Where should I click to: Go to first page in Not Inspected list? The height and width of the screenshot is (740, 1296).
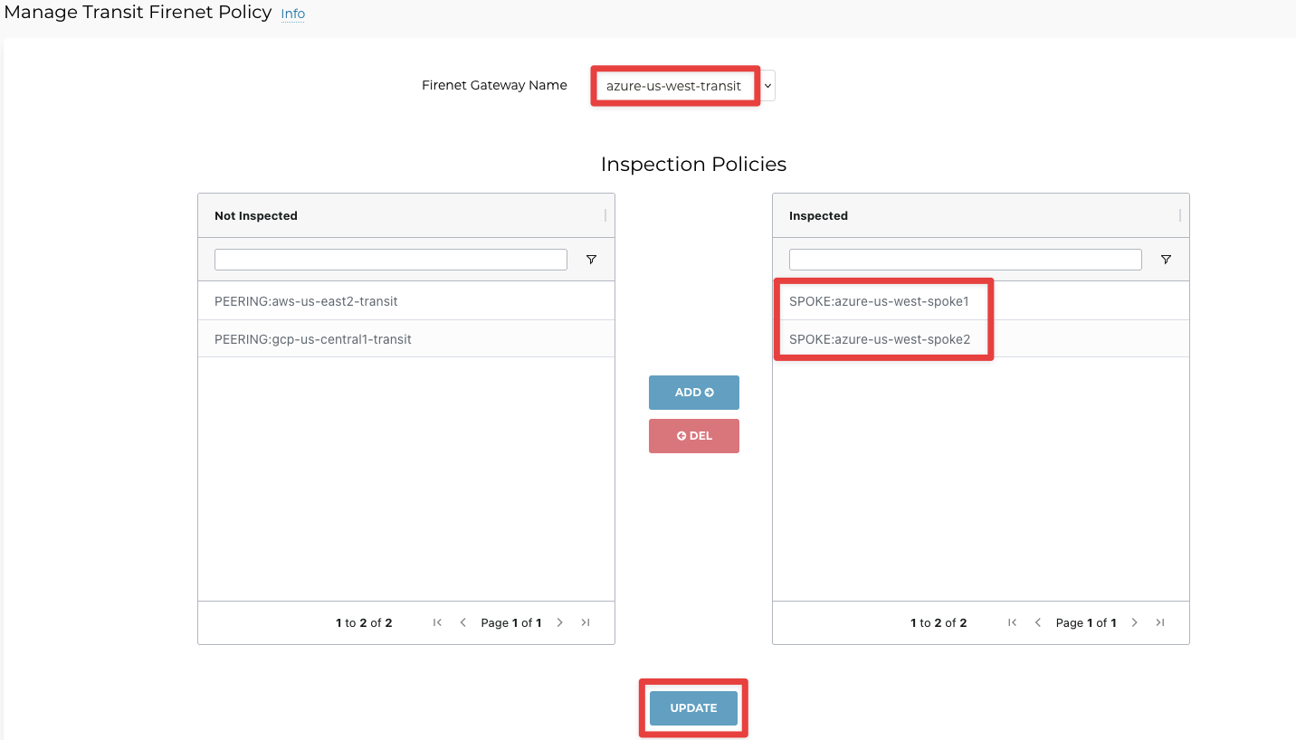tap(438, 622)
